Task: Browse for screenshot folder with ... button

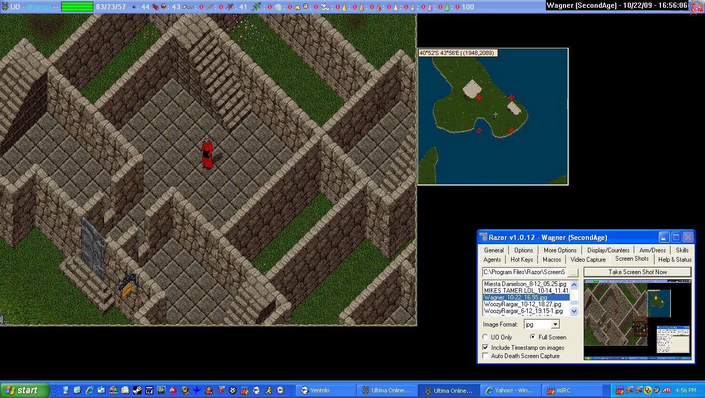Action: 573,273
